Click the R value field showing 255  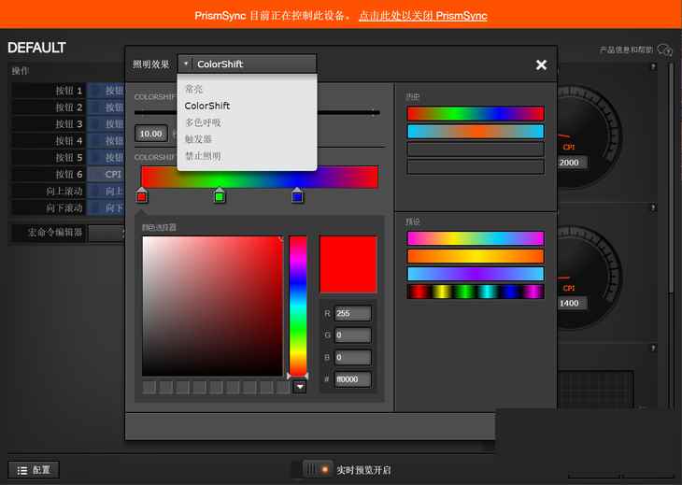pos(353,313)
